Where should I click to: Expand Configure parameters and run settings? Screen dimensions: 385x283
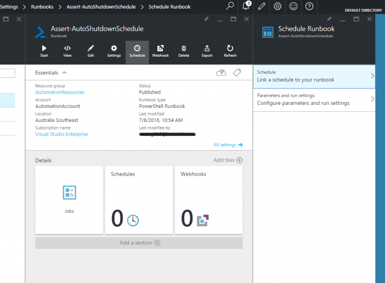pos(314,100)
